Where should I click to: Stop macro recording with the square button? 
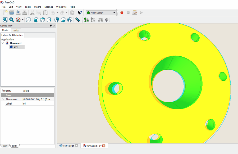coord(128,13)
